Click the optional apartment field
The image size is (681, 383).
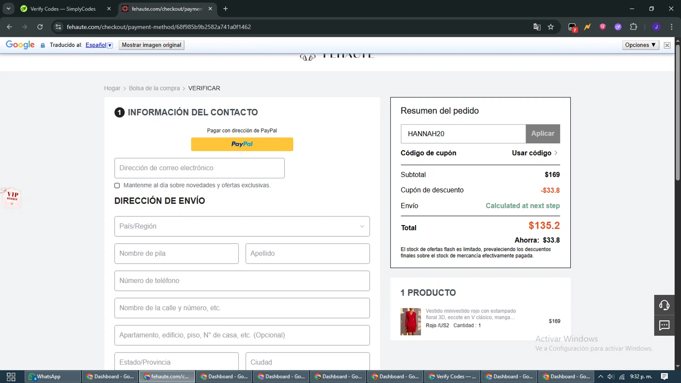pos(242,335)
